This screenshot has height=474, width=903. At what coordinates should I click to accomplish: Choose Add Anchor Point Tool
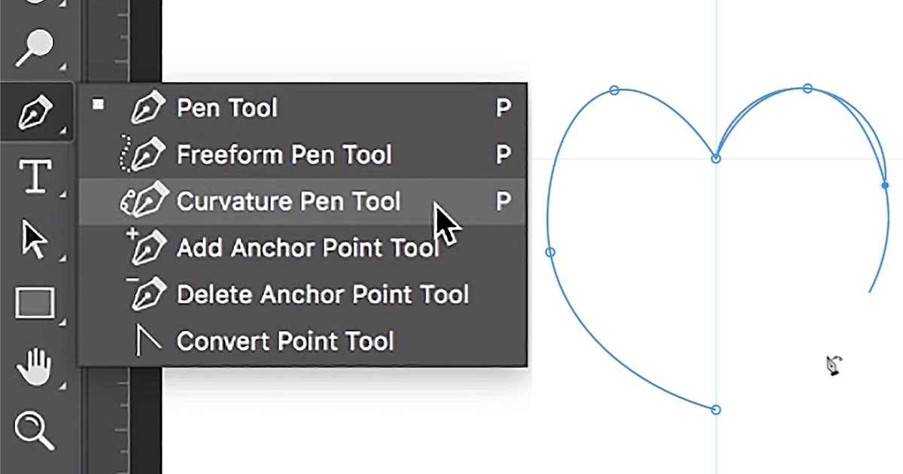[x=307, y=248]
